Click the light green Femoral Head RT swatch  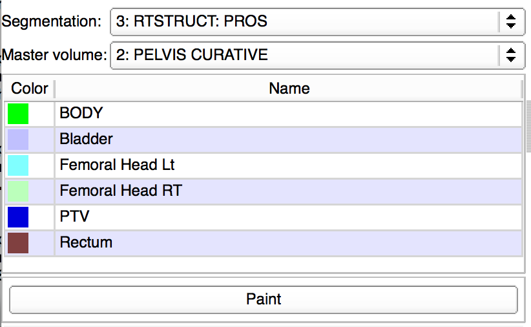pyautogui.click(x=18, y=191)
